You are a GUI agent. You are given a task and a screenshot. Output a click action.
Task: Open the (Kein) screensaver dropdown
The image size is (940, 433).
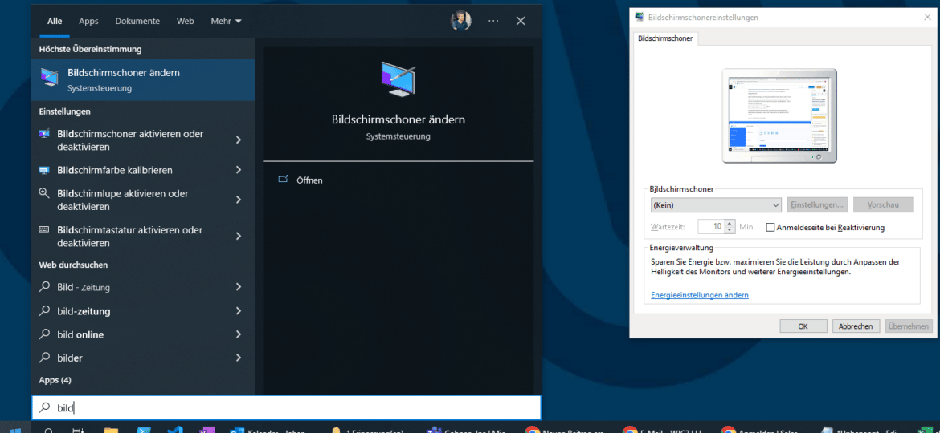pyautogui.click(x=715, y=205)
